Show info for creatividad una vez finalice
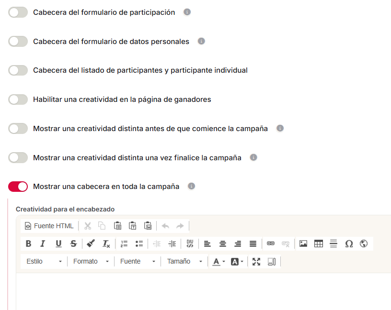 pos(253,157)
